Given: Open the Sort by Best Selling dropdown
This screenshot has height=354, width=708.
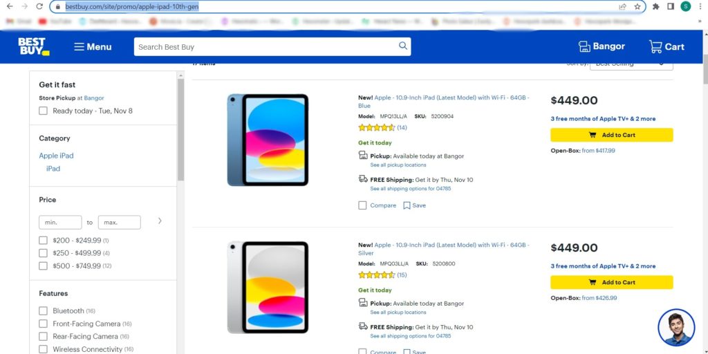Looking at the screenshot, I should point(631,64).
